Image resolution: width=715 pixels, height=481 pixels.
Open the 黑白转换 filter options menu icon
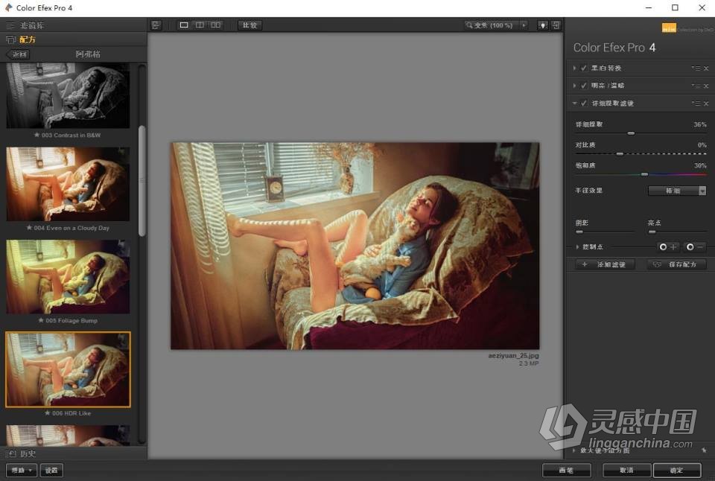tap(696, 69)
